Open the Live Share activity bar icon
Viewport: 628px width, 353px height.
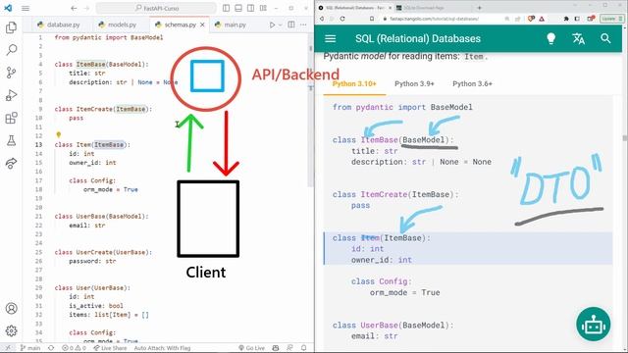point(11,164)
